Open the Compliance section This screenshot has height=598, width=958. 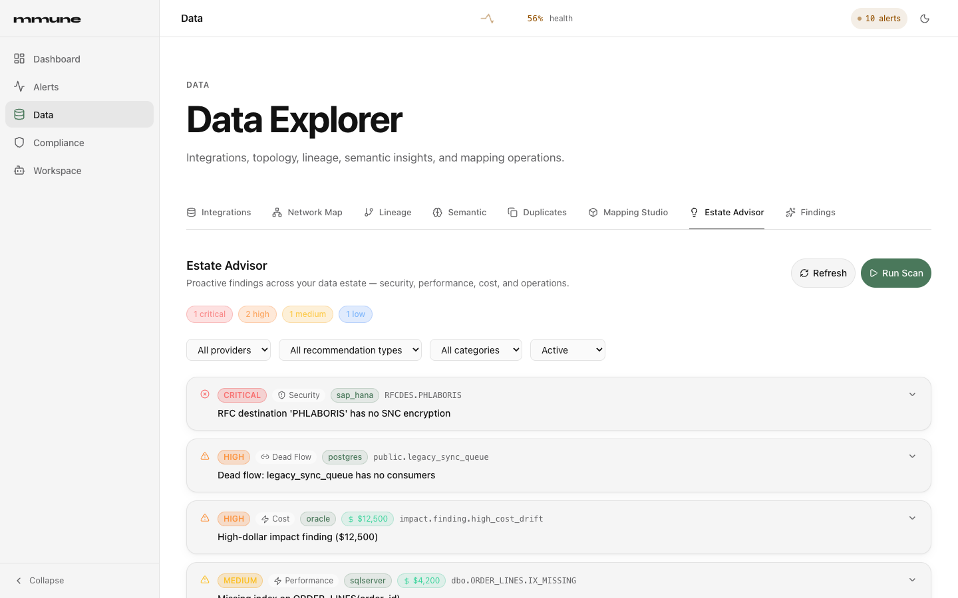pos(79,143)
